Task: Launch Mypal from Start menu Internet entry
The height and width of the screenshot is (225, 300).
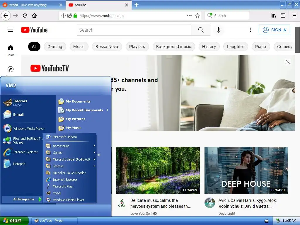Action: [x=28, y=103]
